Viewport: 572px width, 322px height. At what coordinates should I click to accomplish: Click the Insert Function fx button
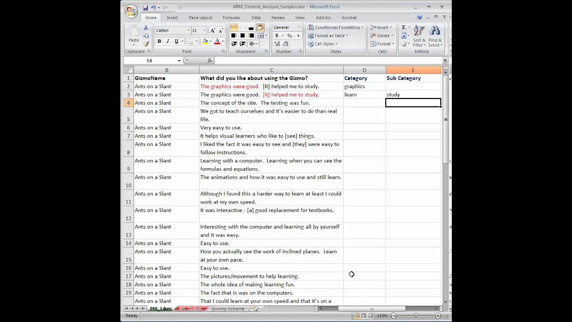210,60
